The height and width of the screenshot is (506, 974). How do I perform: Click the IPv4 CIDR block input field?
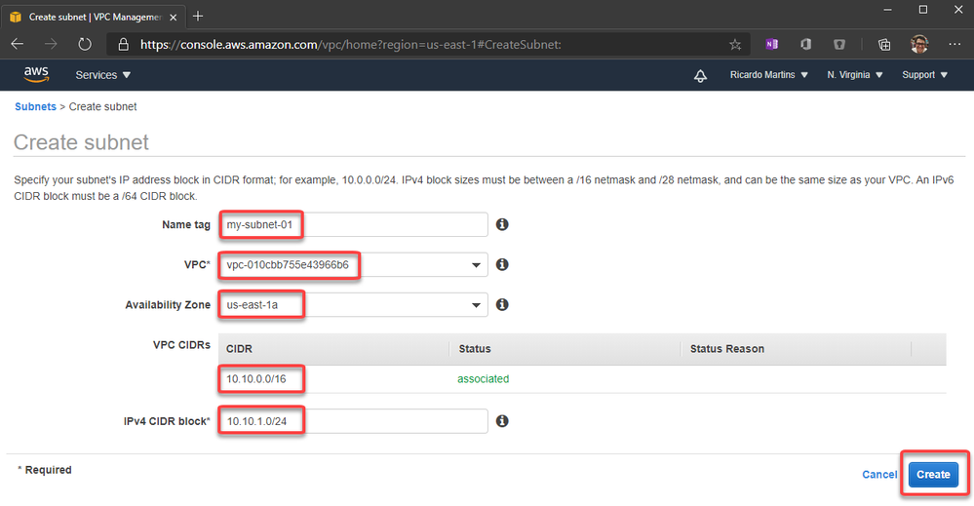coord(353,421)
